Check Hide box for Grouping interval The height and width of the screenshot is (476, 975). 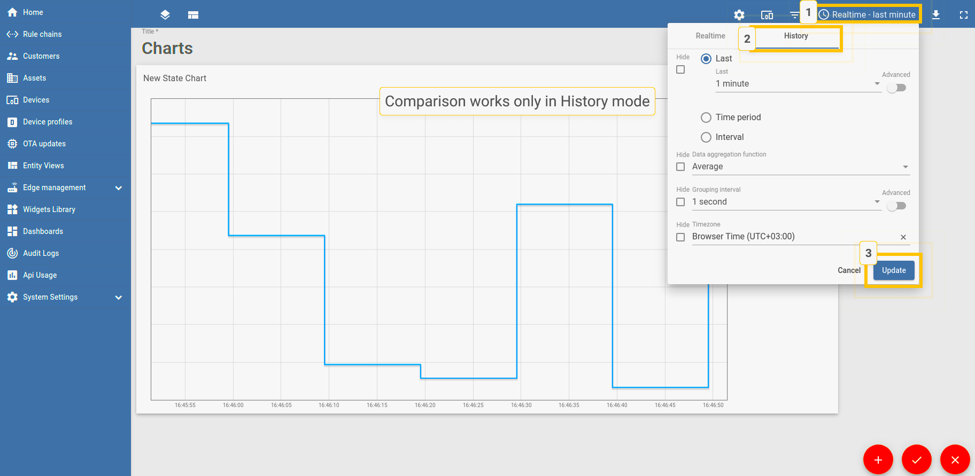680,202
